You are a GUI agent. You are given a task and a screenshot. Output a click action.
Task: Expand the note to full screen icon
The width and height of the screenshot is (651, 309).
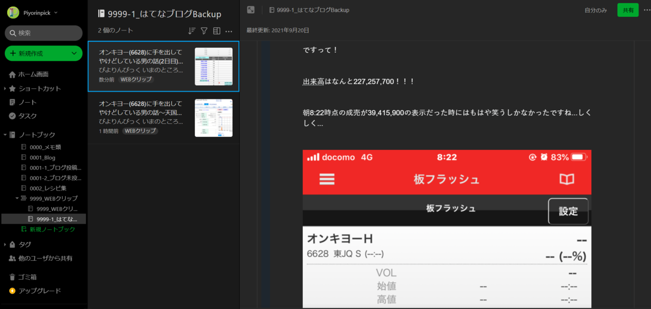point(251,10)
